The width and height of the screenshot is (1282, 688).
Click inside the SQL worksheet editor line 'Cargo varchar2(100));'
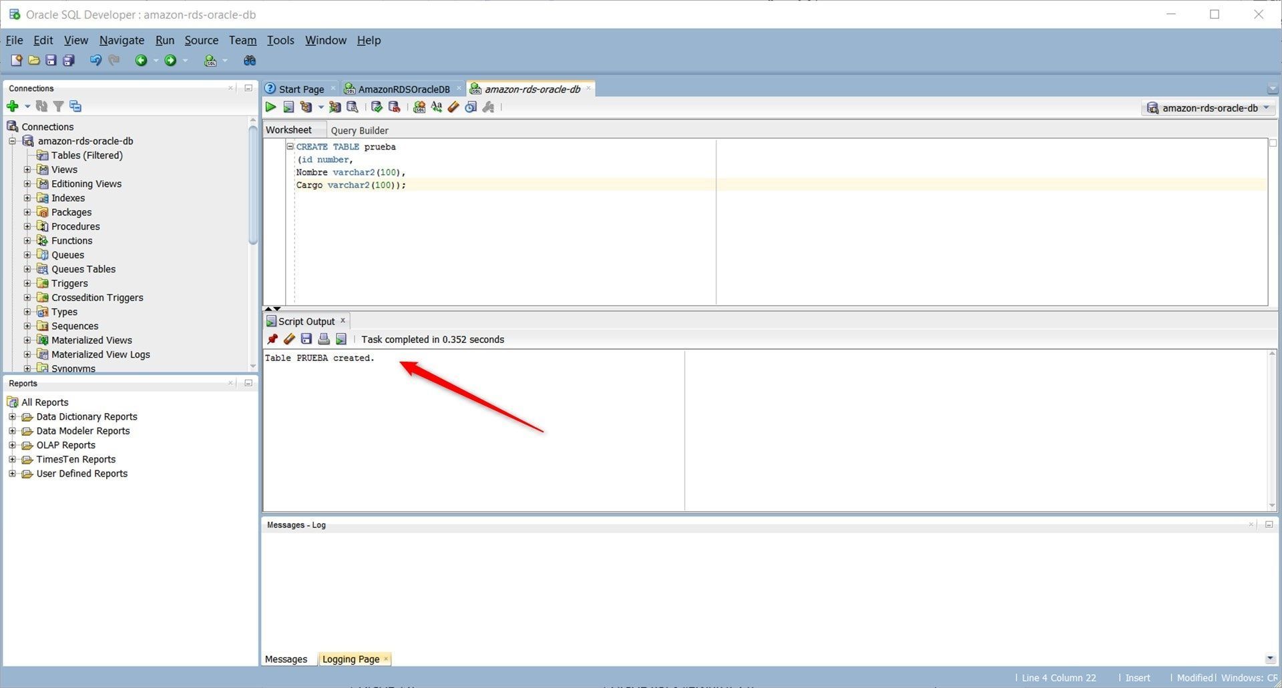pos(351,185)
